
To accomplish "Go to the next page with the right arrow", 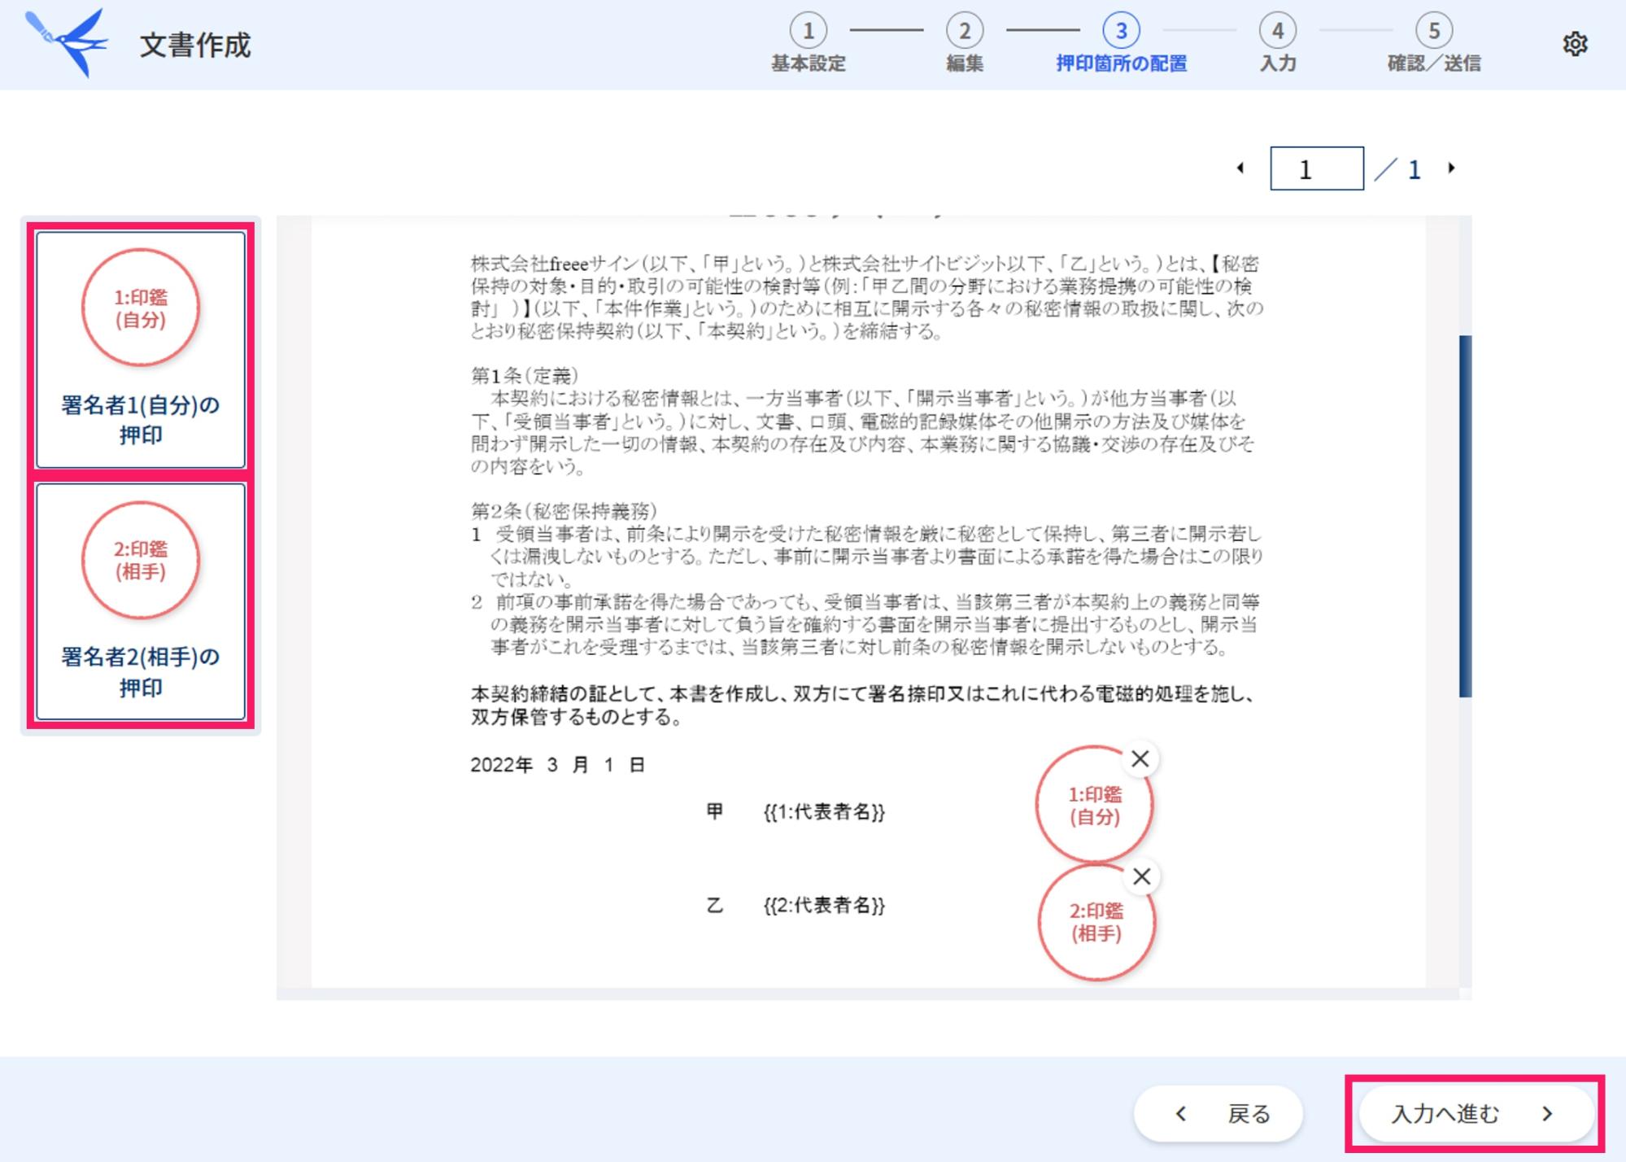I will pos(1452,168).
